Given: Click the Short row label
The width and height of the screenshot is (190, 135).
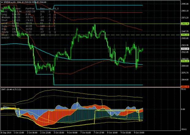Looking at the screenshot, I should [5, 20].
